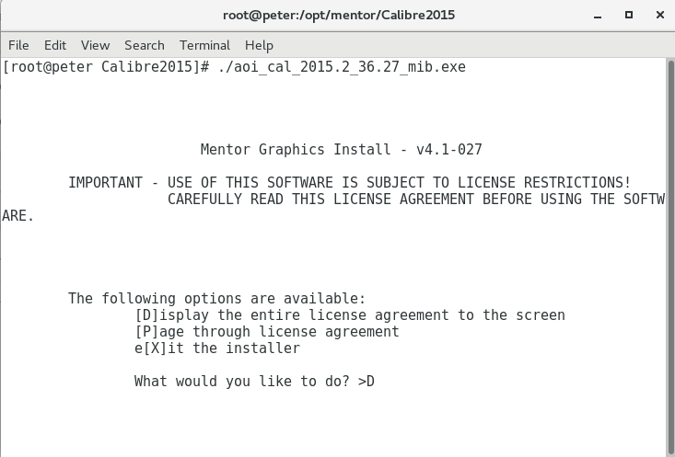Click the CAREFULLY READ THIS LICENSE AGREEMENT line

[414, 200]
